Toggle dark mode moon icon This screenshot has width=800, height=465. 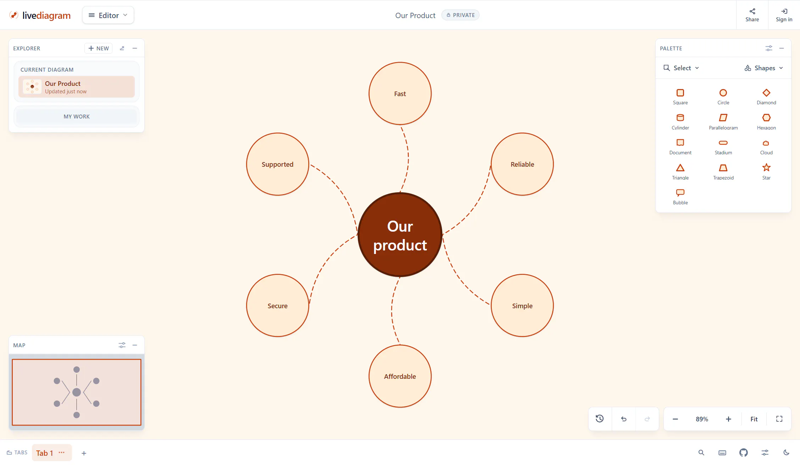(786, 453)
